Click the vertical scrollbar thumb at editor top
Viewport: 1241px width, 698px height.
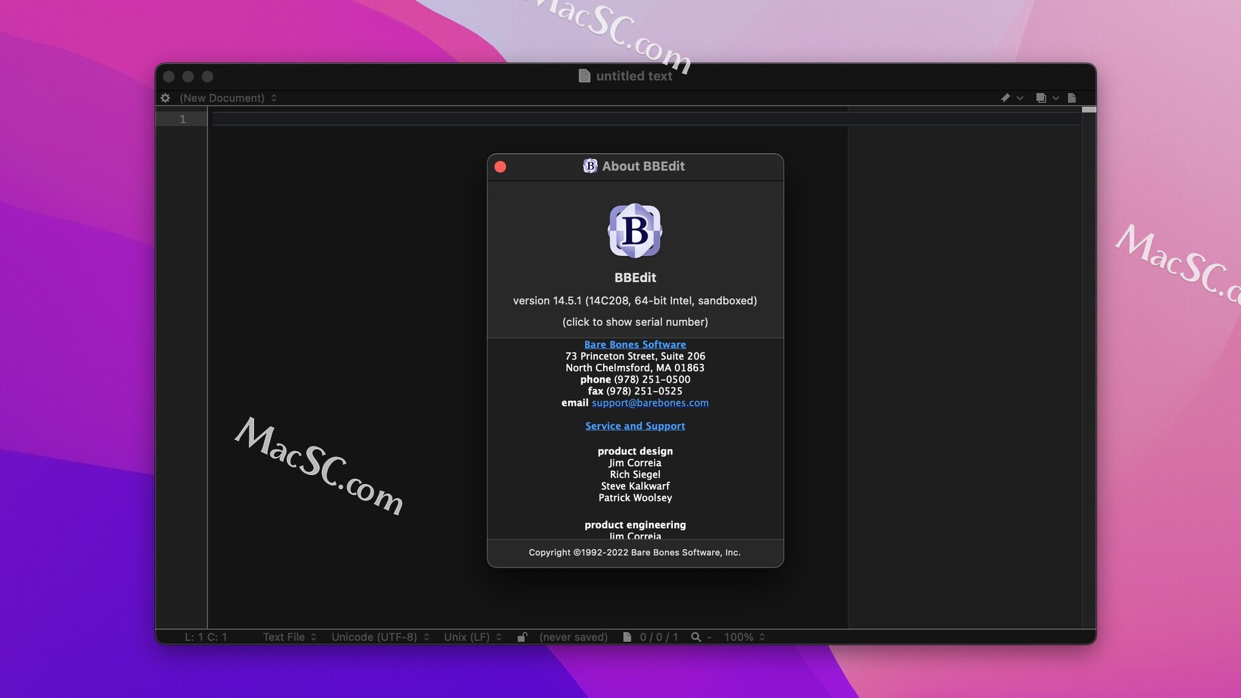click(x=1089, y=110)
